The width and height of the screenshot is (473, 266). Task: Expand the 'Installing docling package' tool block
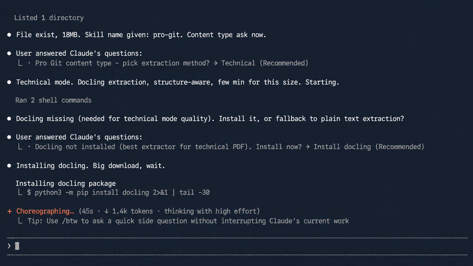[66, 184]
